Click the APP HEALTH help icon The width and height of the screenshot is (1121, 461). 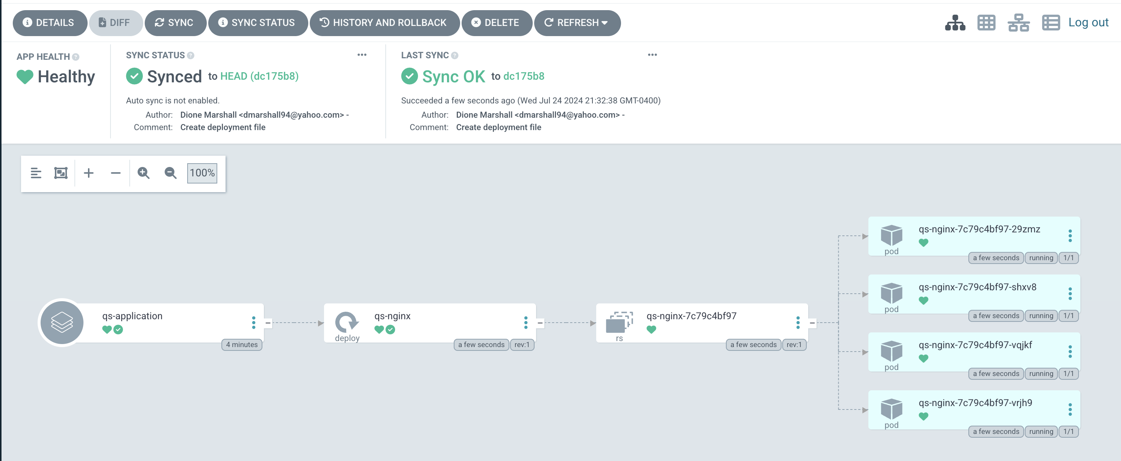tap(76, 57)
